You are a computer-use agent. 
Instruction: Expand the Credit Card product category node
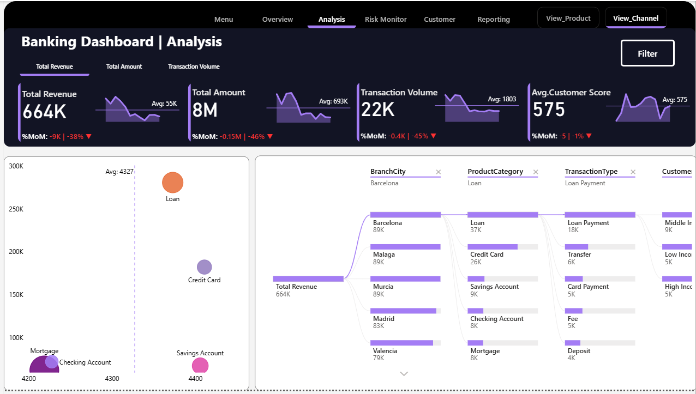pyautogui.click(x=502, y=247)
